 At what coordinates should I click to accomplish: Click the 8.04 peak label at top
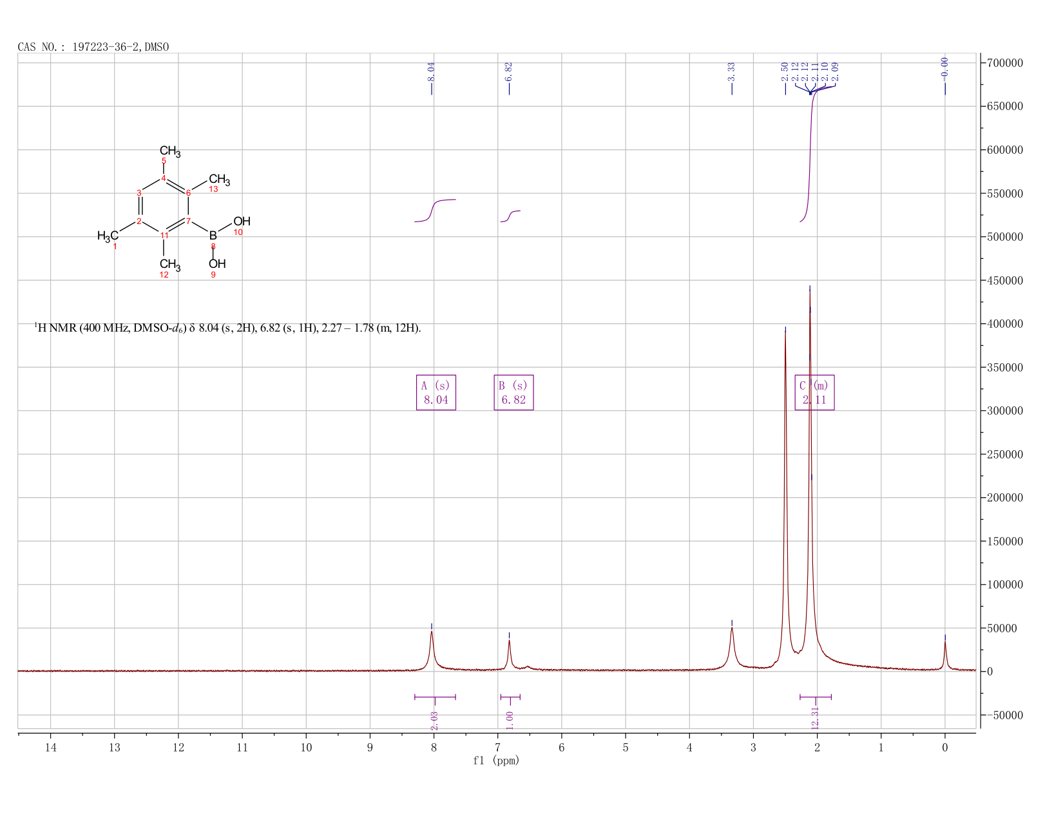tap(432, 71)
